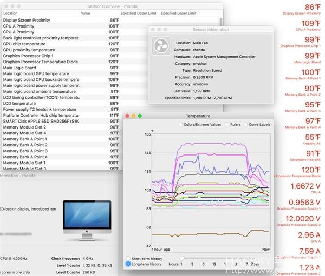Sort by the Value column header
This screenshot has height=276, width=325.
point(100,13)
